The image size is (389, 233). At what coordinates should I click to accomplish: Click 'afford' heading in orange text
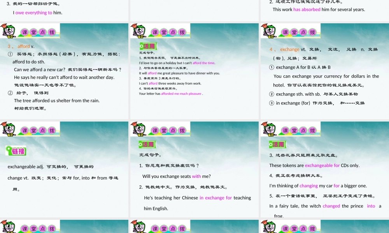click(x=24, y=46)
